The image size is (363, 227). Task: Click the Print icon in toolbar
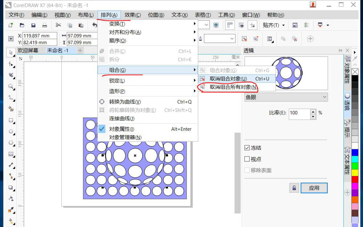click(x=44, y=25)
